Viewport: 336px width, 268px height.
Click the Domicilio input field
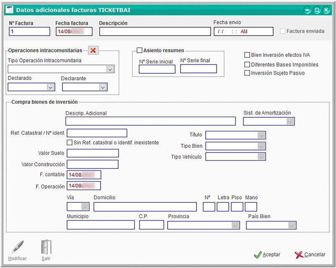145,207
